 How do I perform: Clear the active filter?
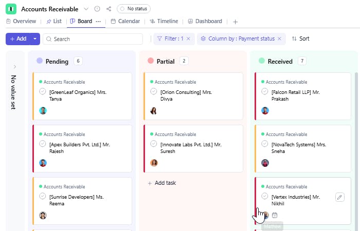[x=188, y=38]
